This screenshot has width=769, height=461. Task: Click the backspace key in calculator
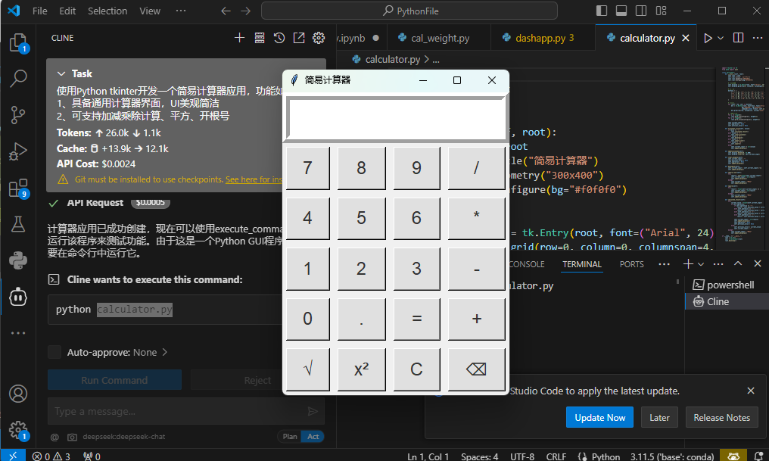click(476, 369)
